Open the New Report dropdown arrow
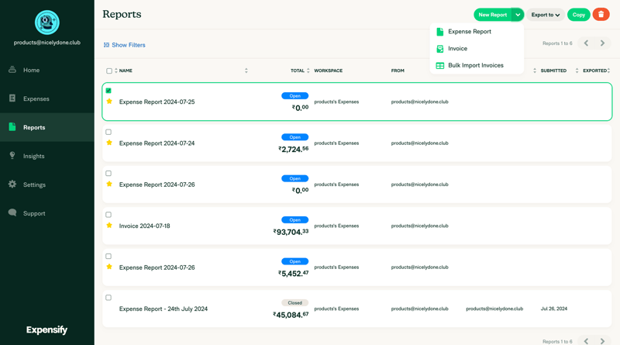Image resolution: width=620 pixels, height=345 pixels. [x=518, y=15]
